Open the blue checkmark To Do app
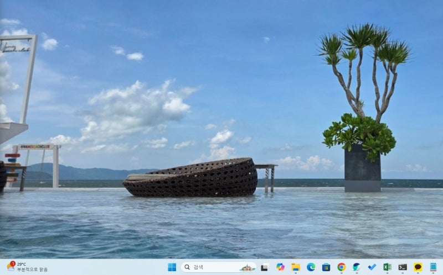 372,267
